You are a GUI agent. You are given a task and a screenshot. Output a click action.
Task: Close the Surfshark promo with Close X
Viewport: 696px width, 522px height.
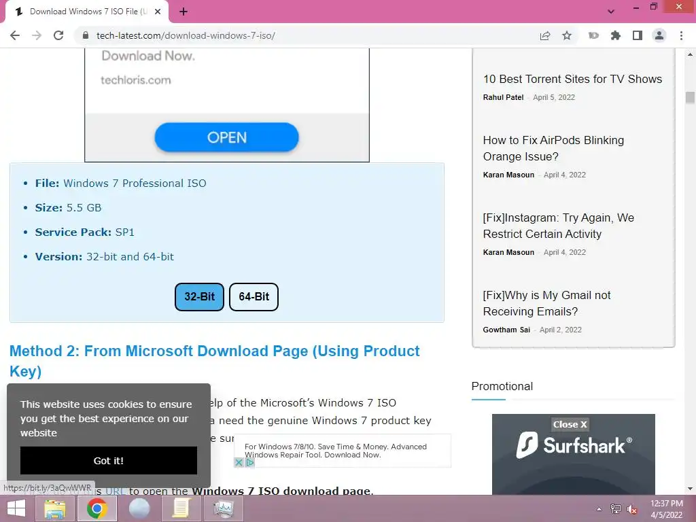pos(570,424)
